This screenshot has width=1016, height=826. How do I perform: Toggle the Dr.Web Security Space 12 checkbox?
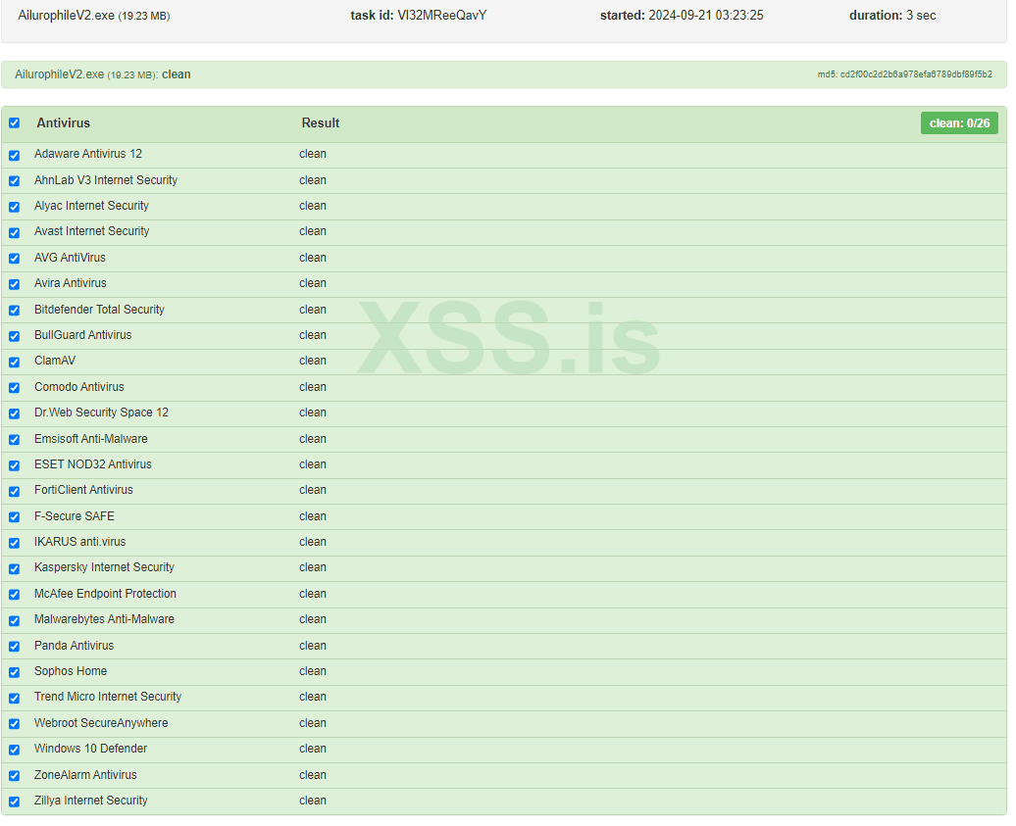pos(15,414)
